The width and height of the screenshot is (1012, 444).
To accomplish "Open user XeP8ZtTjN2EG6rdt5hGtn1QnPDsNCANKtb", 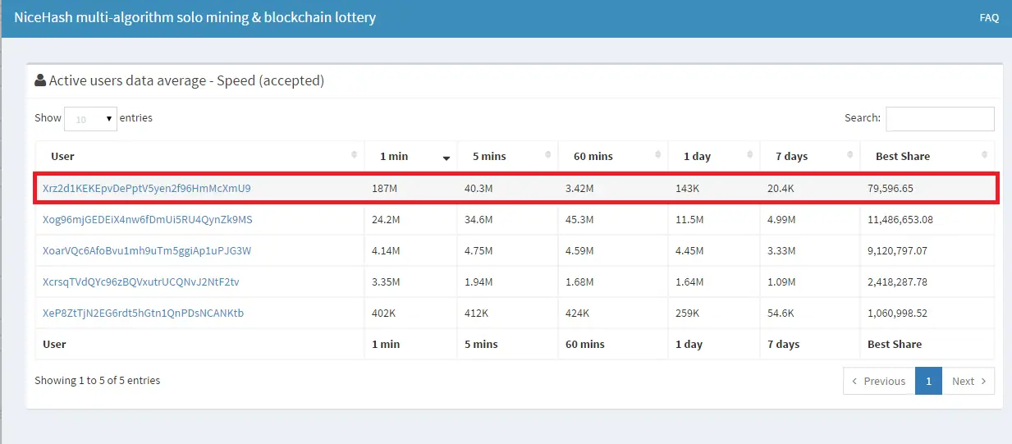I will pyautogui.click(x=143, y=313).
